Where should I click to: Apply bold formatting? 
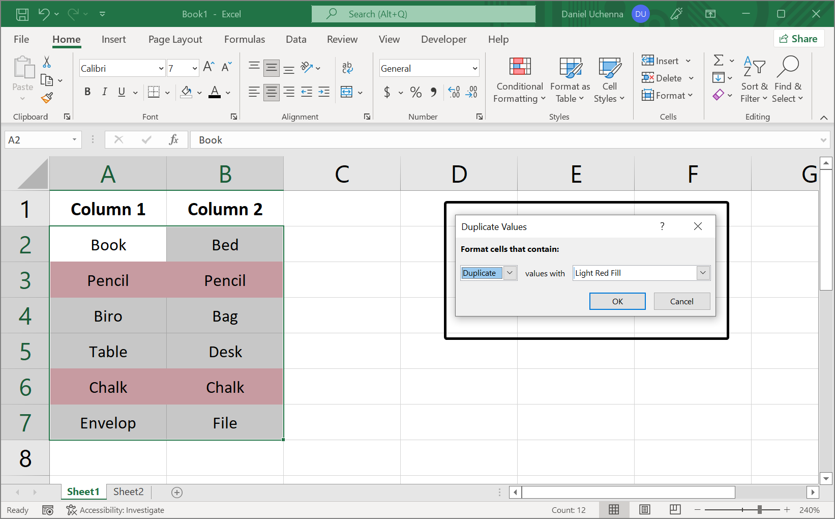pos(87,92)
